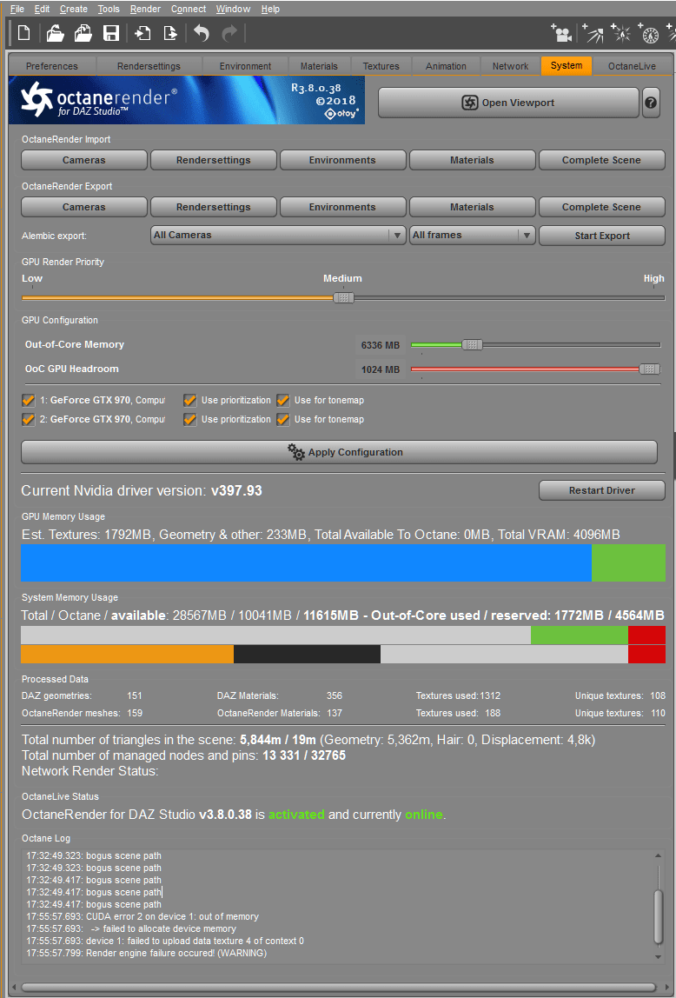Switch to the OctaneLive tab

point(632,66)
